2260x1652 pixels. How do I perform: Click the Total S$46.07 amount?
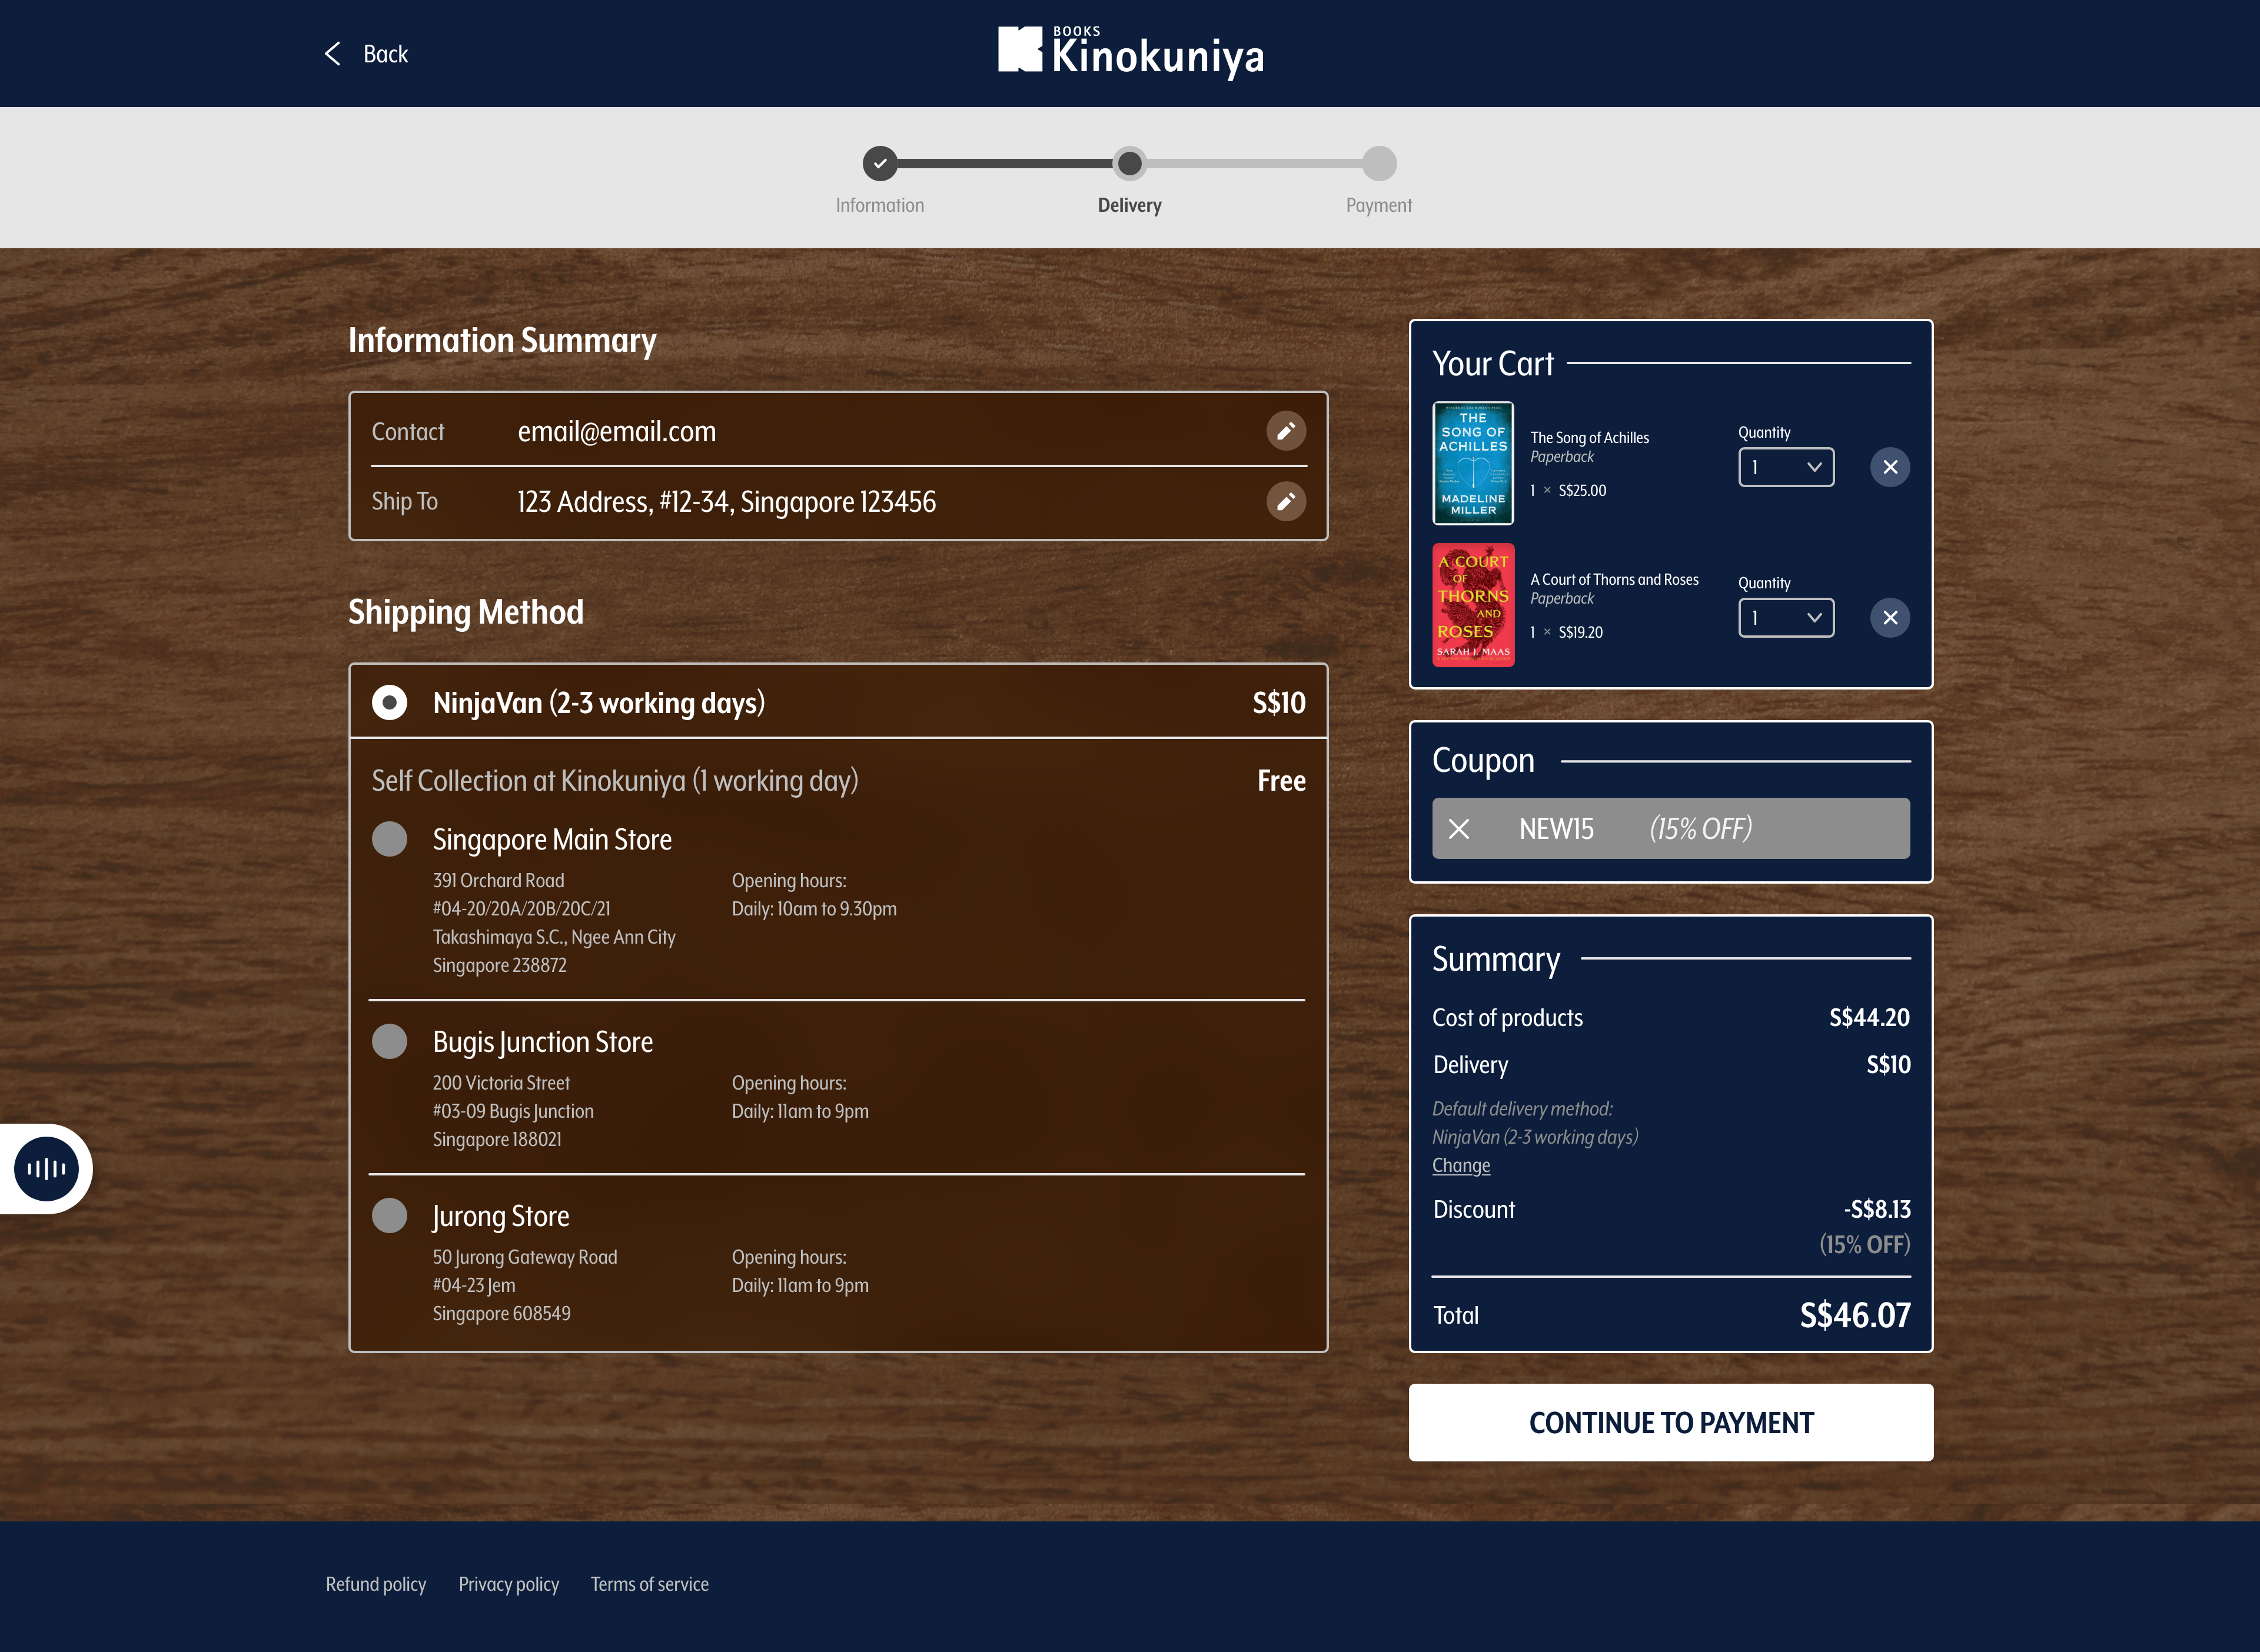(1855, 1314)
